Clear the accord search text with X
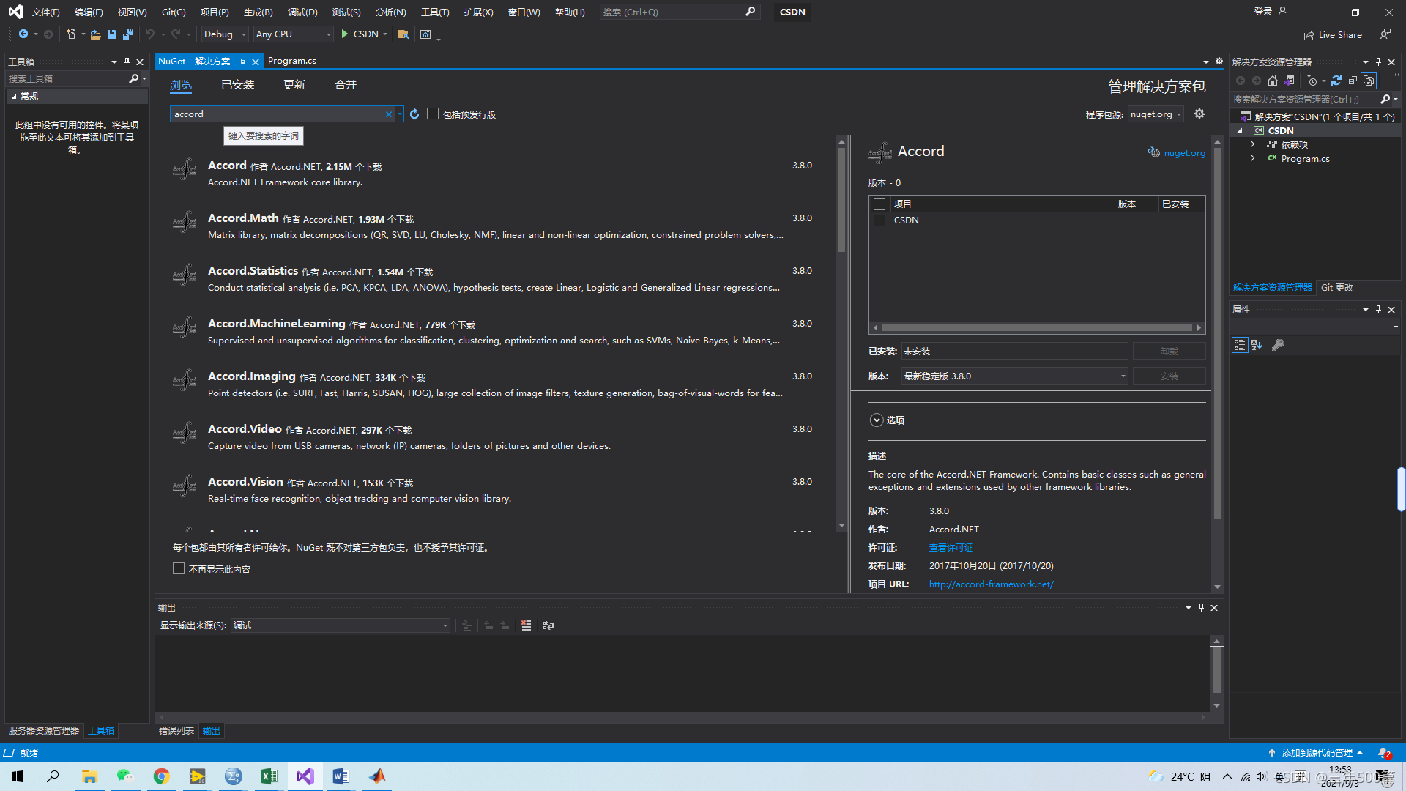Screen dimensions: 1406x791 tap(389, 114)
